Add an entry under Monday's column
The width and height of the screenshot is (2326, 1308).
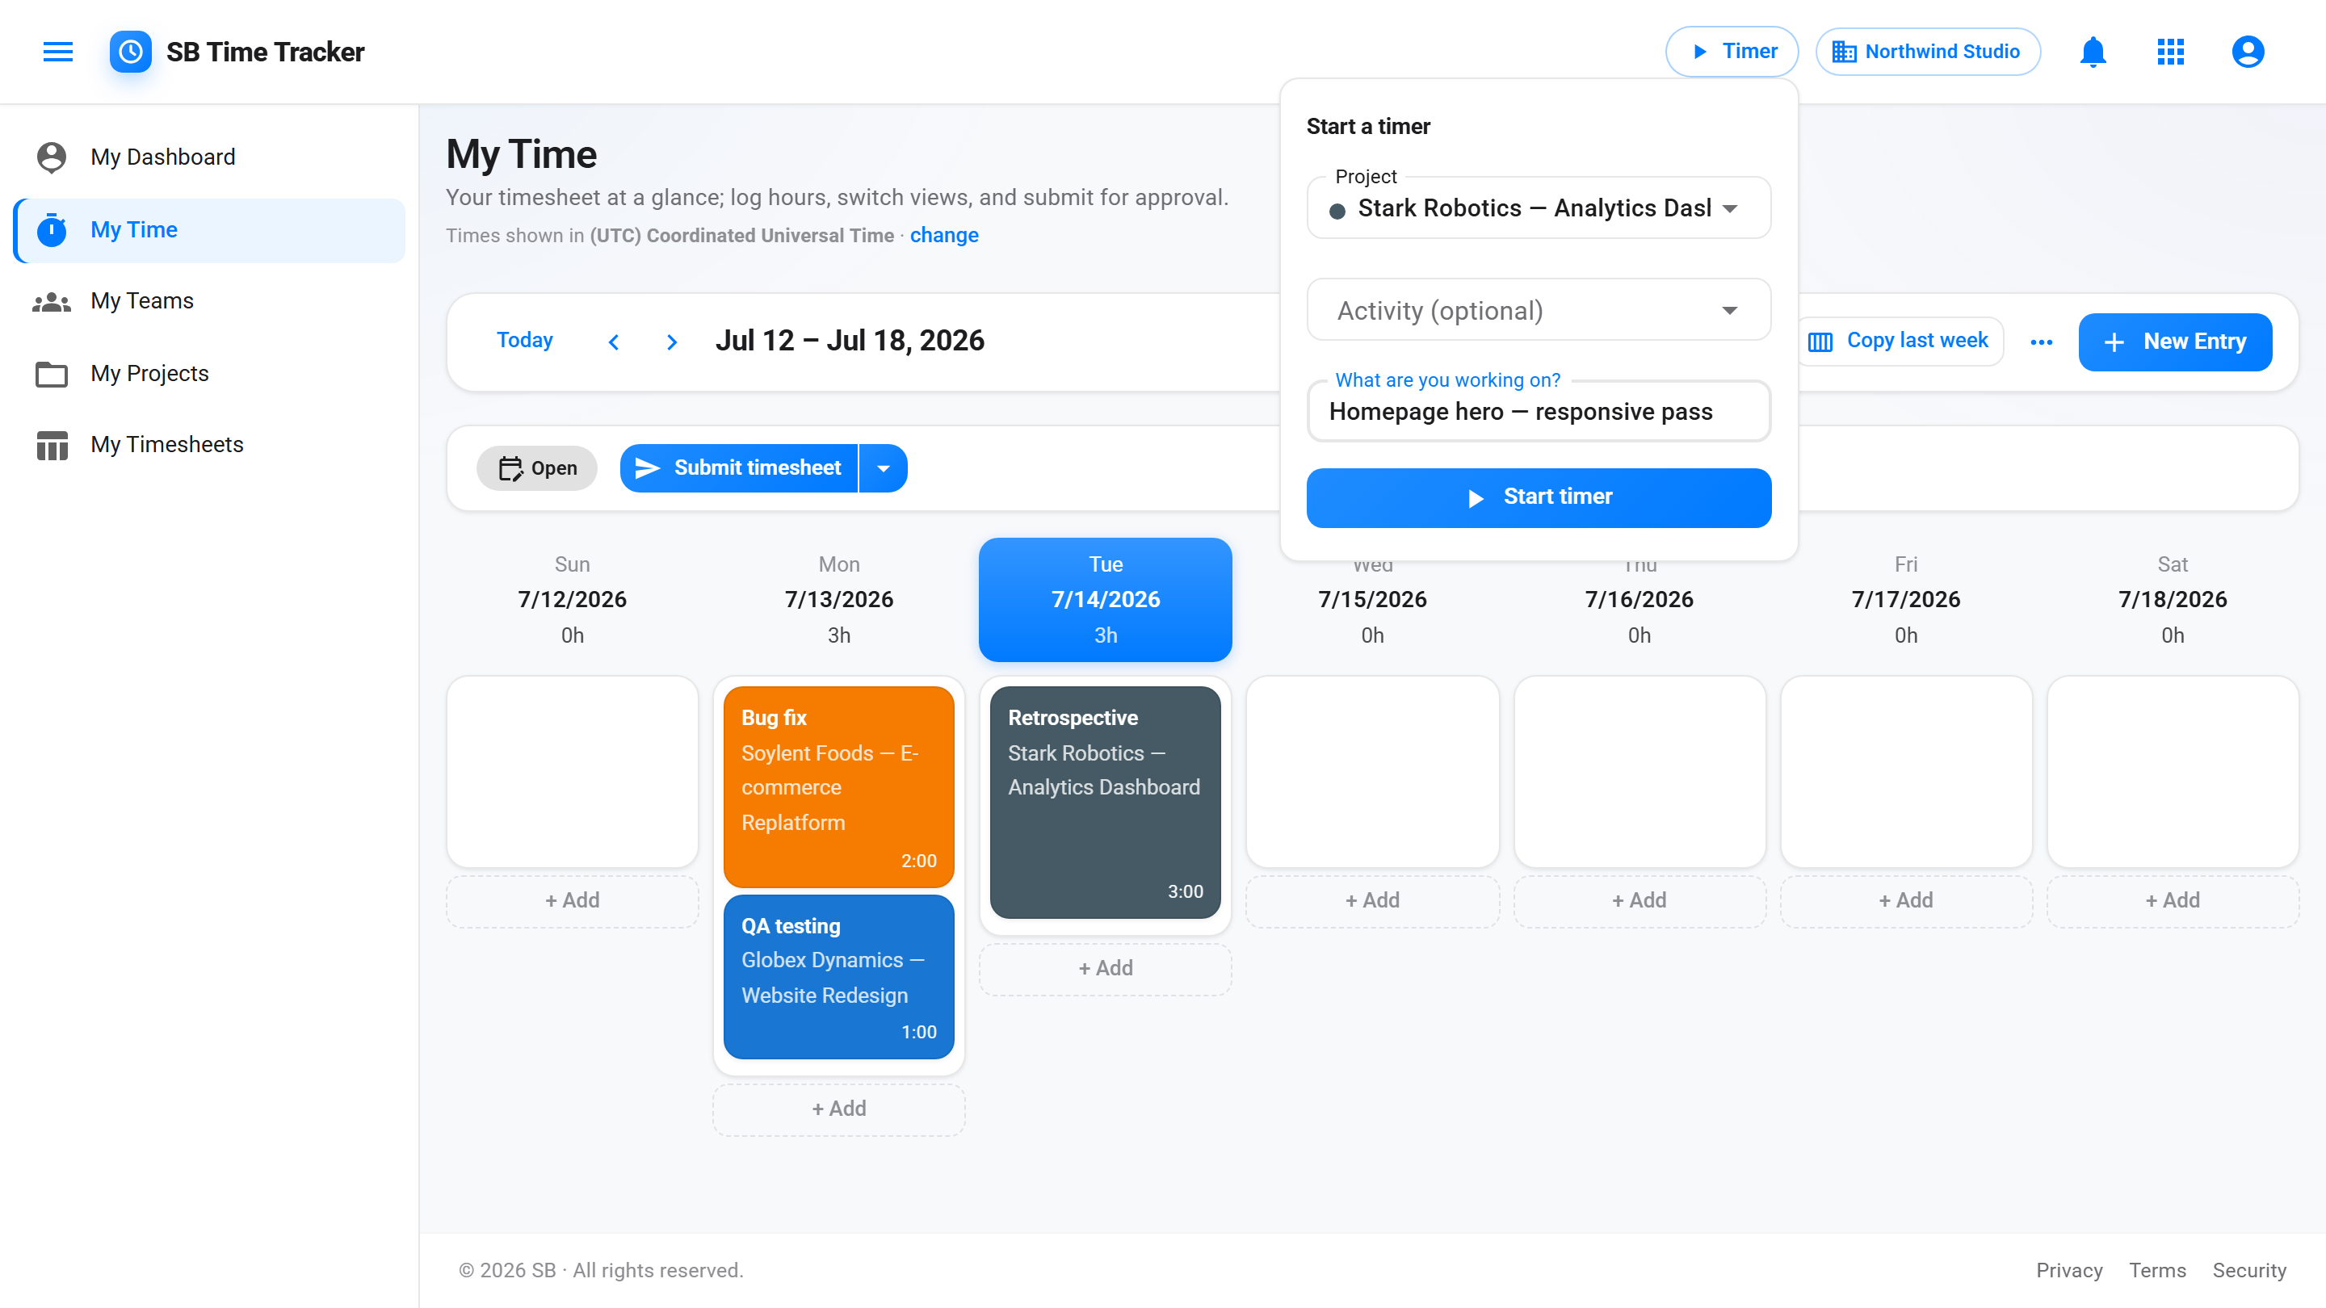pos(839,1109)
